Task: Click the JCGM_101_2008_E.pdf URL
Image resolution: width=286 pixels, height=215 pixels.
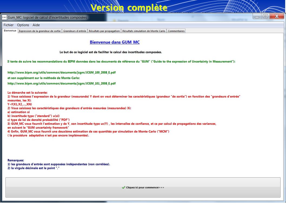Action: (61, 84)
